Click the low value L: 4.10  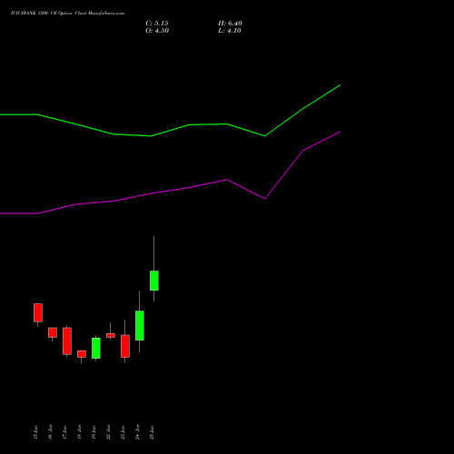230,31
